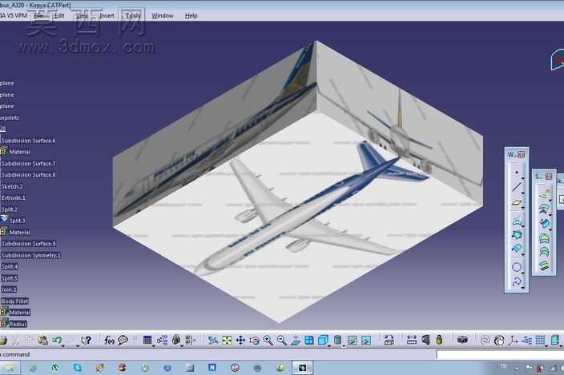Expand the Circle tool flyout arrow

[x=523, y=273]
